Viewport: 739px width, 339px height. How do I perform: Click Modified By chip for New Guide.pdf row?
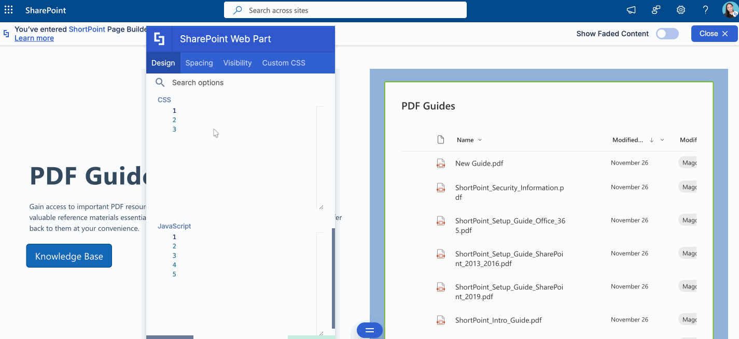click(688, 163)
